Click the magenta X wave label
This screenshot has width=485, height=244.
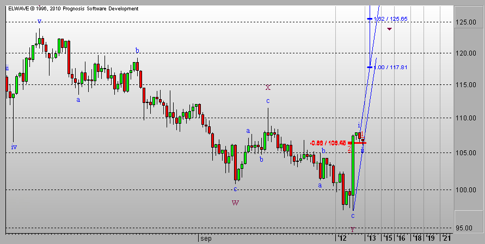tap(268, 87)
